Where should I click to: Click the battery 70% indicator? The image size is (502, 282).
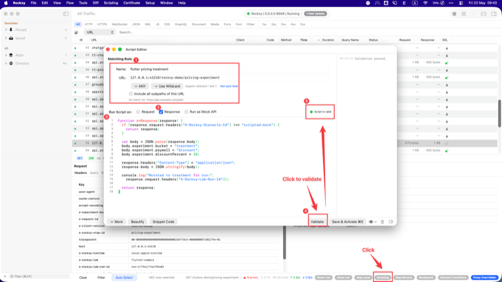[438, 3]
